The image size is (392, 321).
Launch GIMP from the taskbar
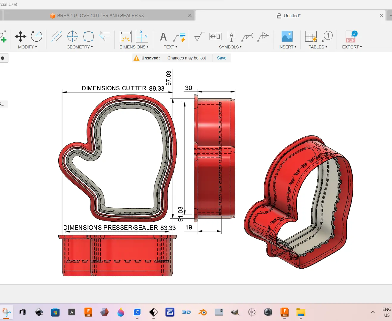(x=235, y=312)
